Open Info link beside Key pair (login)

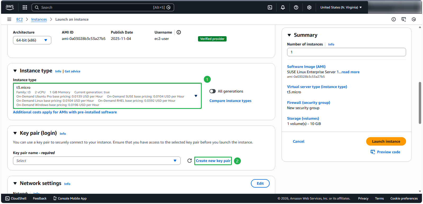click(x=63, y=134)
